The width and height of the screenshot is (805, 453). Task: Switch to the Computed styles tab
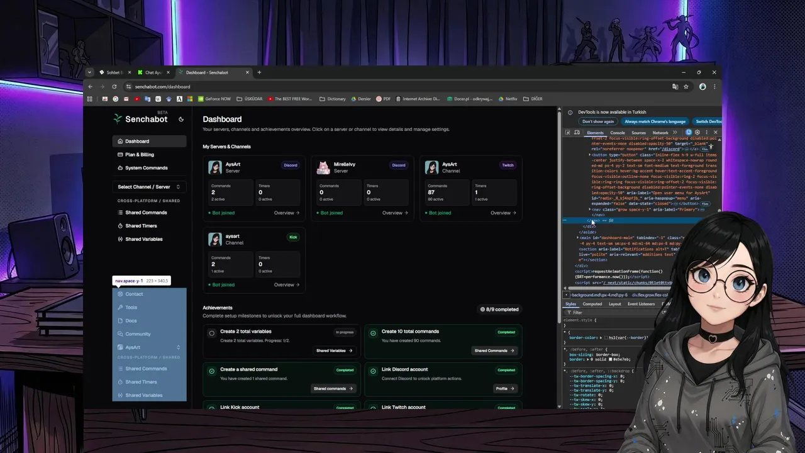pyautogui.click(x=592, y=304)
